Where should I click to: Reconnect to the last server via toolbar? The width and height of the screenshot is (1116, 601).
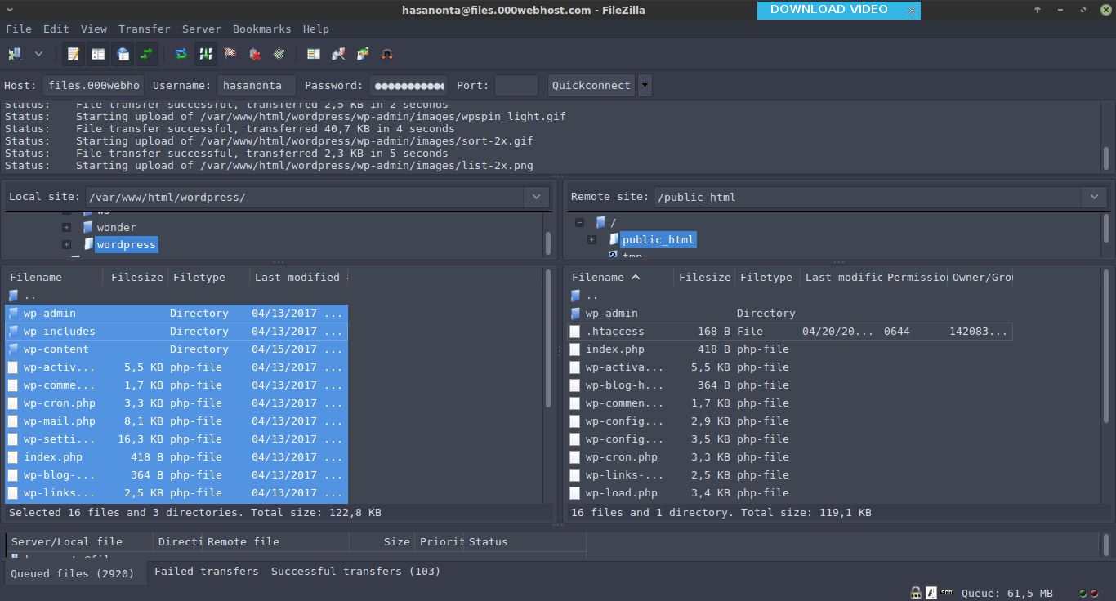coord(279,54)
